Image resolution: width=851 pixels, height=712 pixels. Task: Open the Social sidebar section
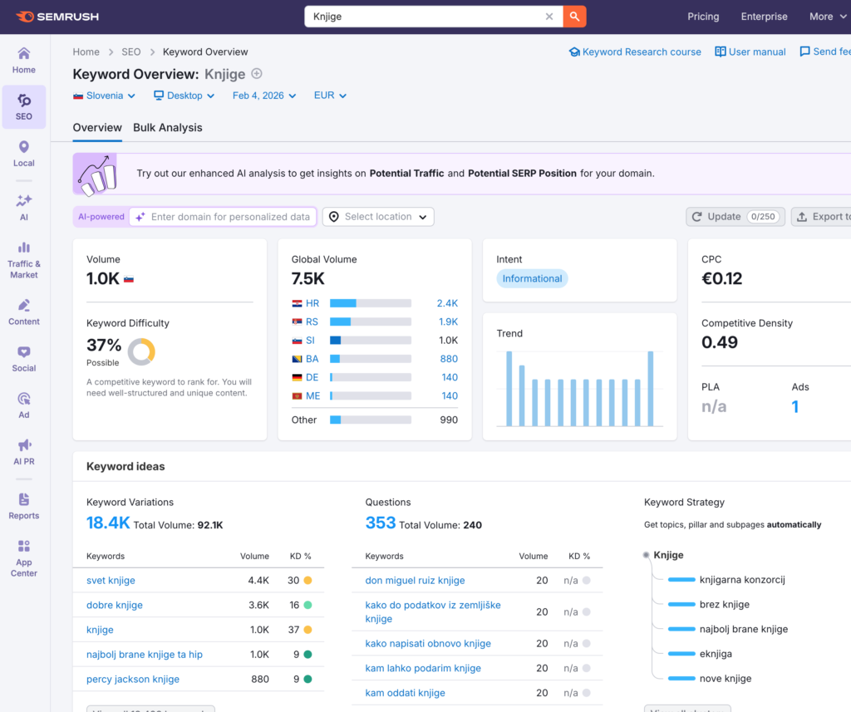point(24,359)
